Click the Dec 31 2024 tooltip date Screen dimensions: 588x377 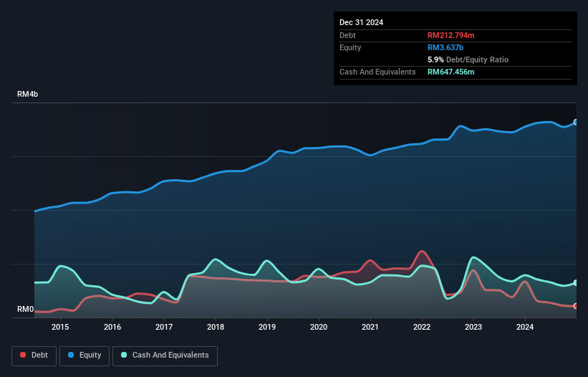click(x=361, y=22)
